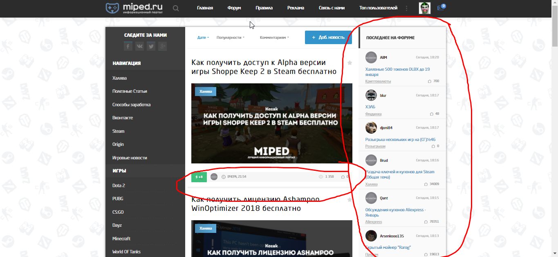Click the Доб. новость button
558x257 pixels.
(x=328, y=37)
